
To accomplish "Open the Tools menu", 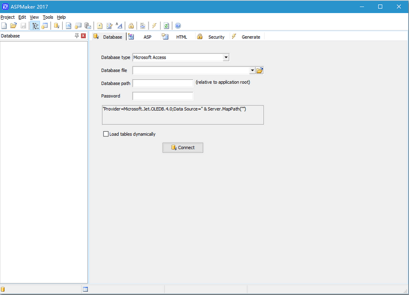I will click(48, 17).
